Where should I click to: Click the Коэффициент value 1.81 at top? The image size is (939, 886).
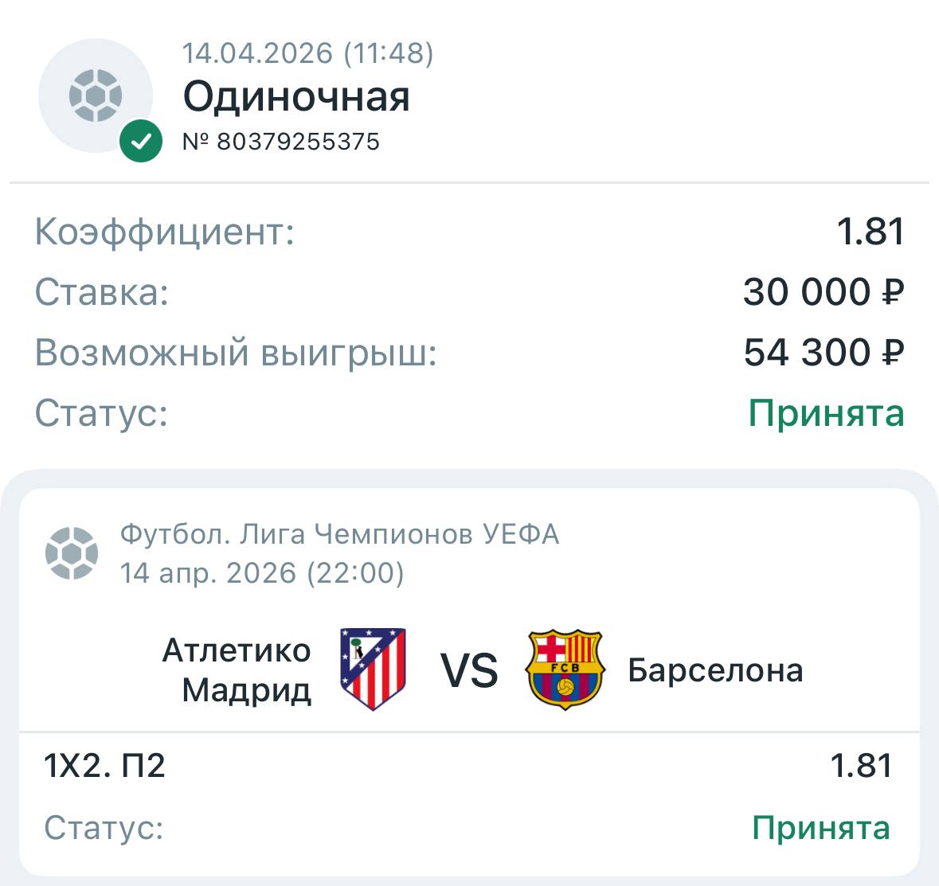(870, 232)
